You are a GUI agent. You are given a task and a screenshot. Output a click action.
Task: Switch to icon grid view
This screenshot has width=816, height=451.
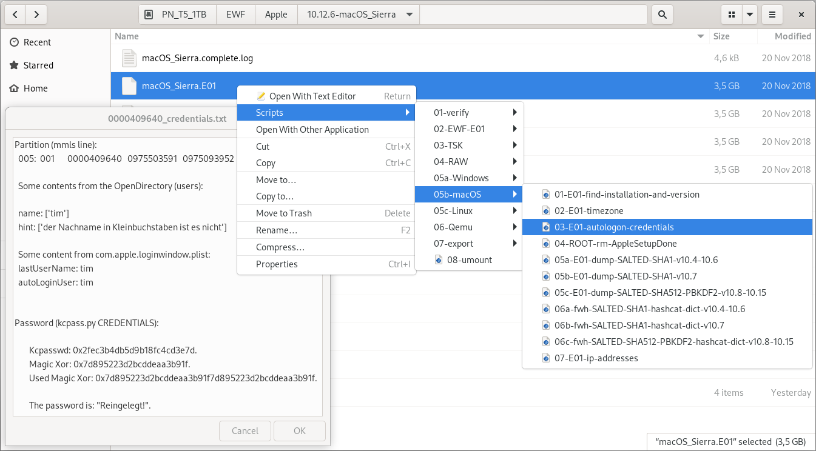pyautogui.click(x=732, y=14)
